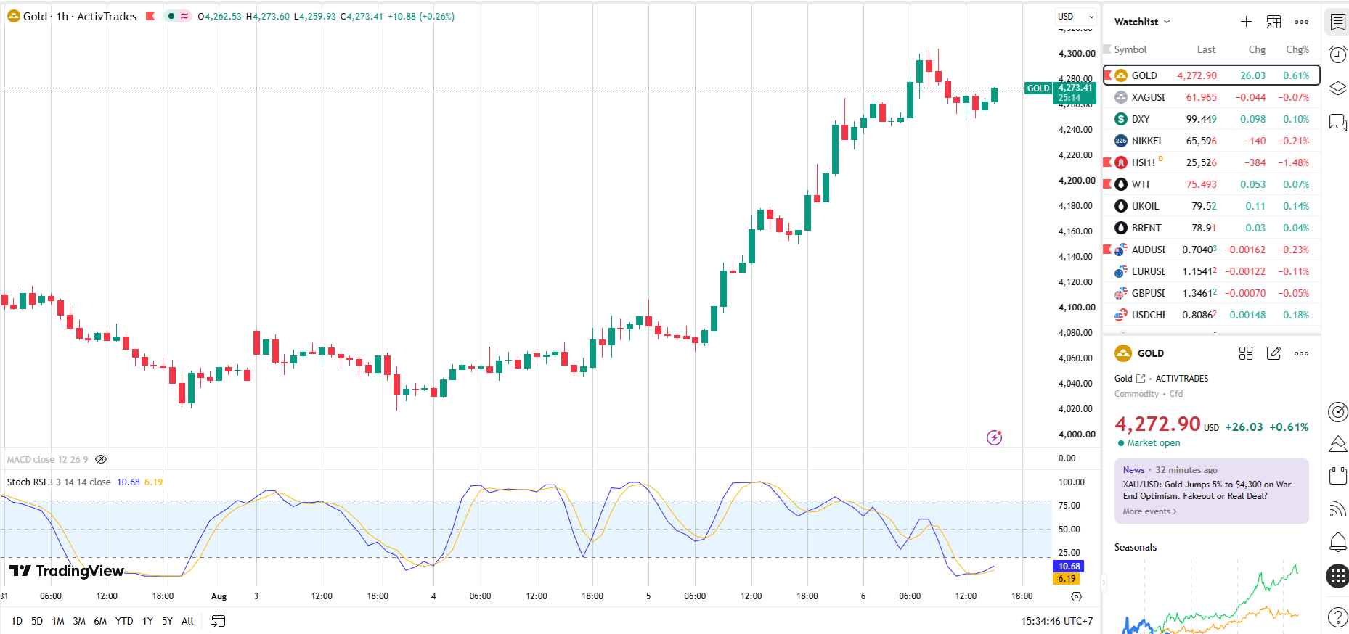
Task: Open the XAU/USD news headline
Action: point(1208,490)
